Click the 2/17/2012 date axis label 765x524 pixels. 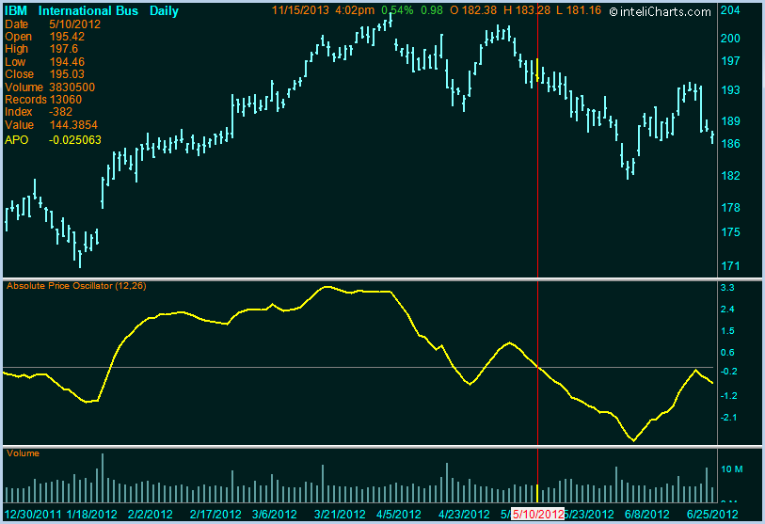click(x=215, y=515)
